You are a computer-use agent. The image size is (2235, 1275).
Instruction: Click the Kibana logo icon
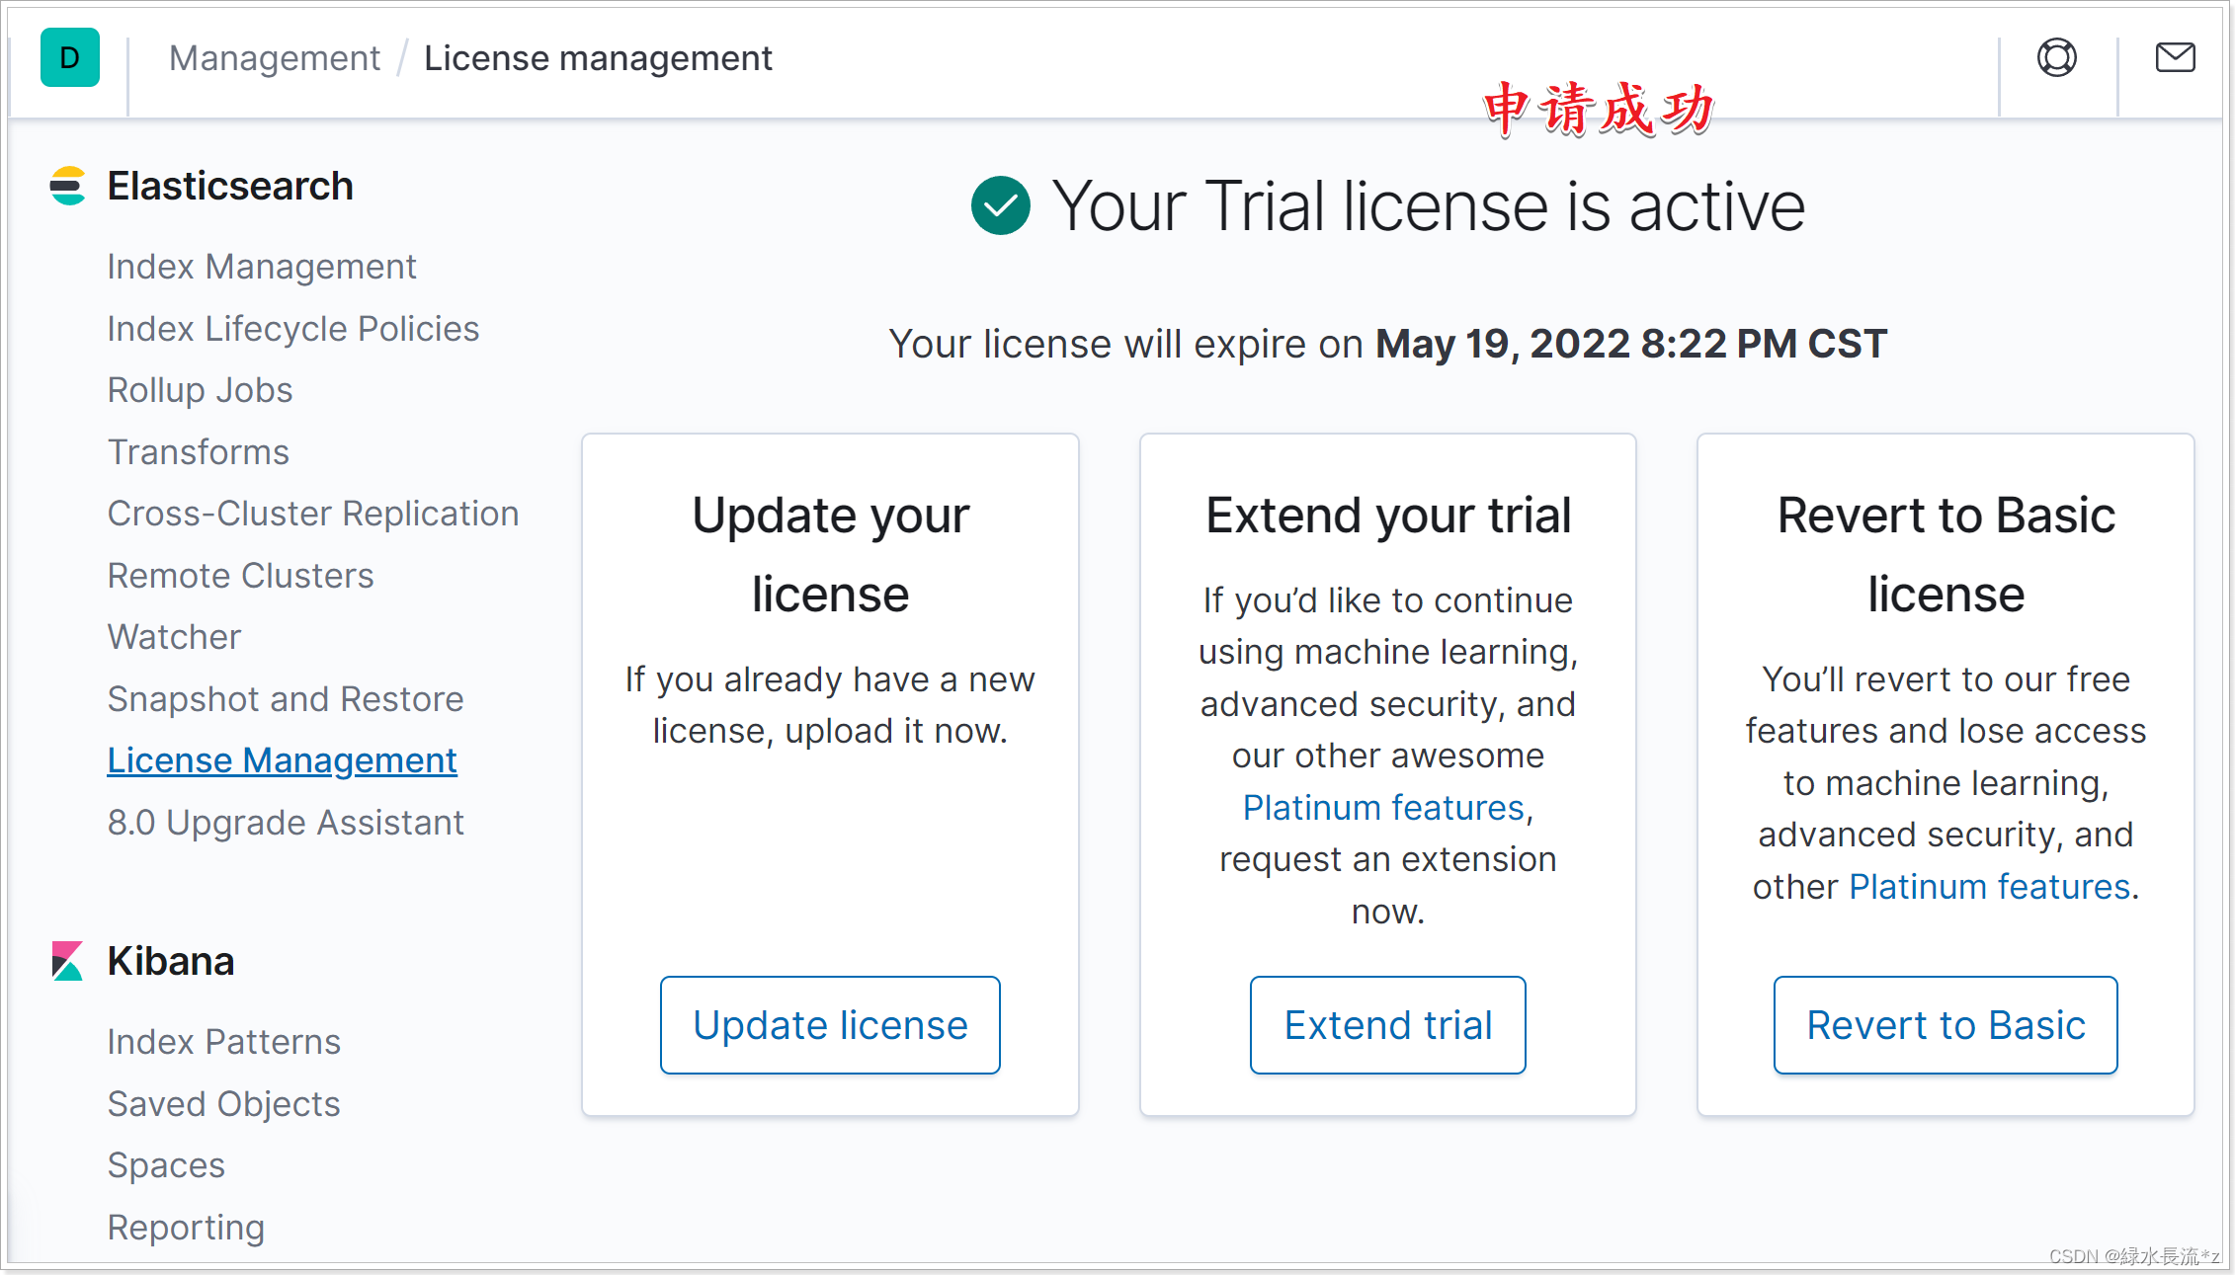[67, 960]
